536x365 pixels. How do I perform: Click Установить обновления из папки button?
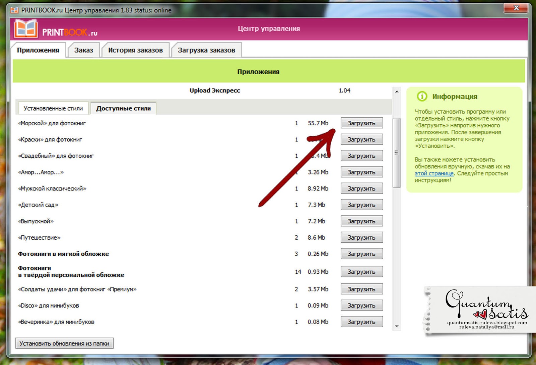click(x=64, y=343)
